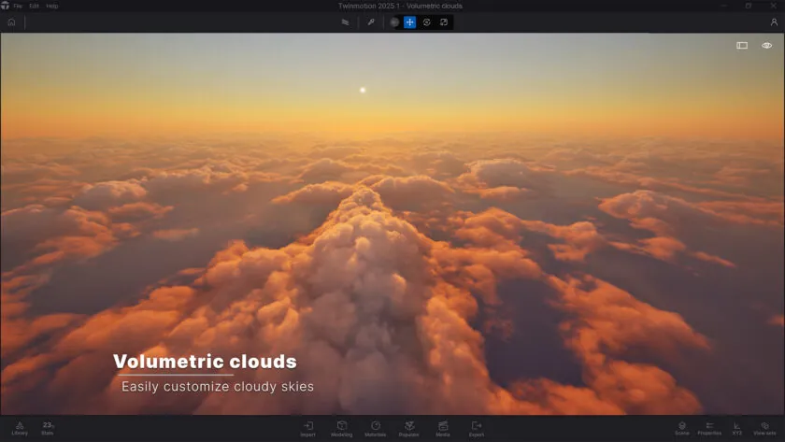The height and width of the screenshot is (442, 785).
Task: Select the Move gizmo tool
Action: point(409,21)
